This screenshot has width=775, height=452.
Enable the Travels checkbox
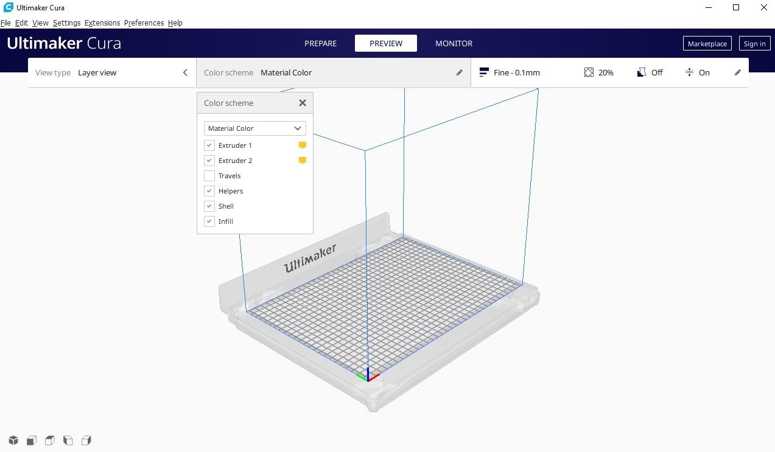209,176
